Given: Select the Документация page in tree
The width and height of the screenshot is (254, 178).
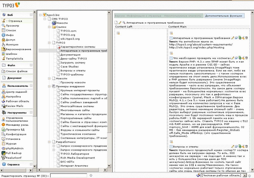Looking at the screenshot, I should click(70, 55).
